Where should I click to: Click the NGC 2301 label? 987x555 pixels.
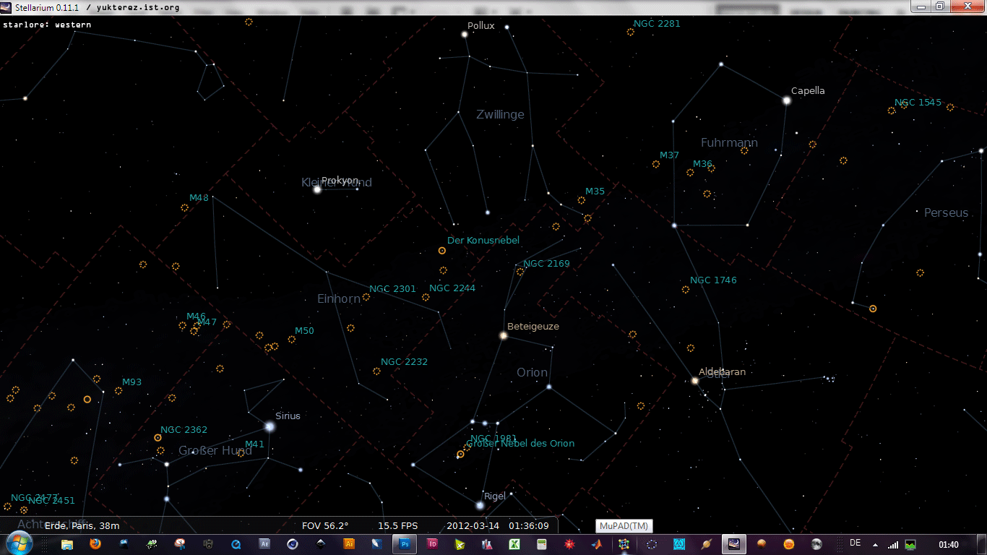(x=393, y=289)
